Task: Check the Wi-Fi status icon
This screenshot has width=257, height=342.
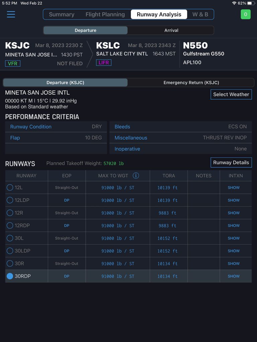Action: [234, 3]
